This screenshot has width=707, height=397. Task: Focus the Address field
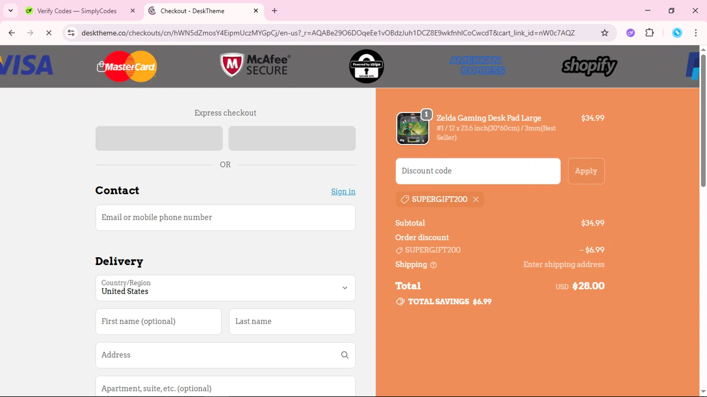(225, 355)
